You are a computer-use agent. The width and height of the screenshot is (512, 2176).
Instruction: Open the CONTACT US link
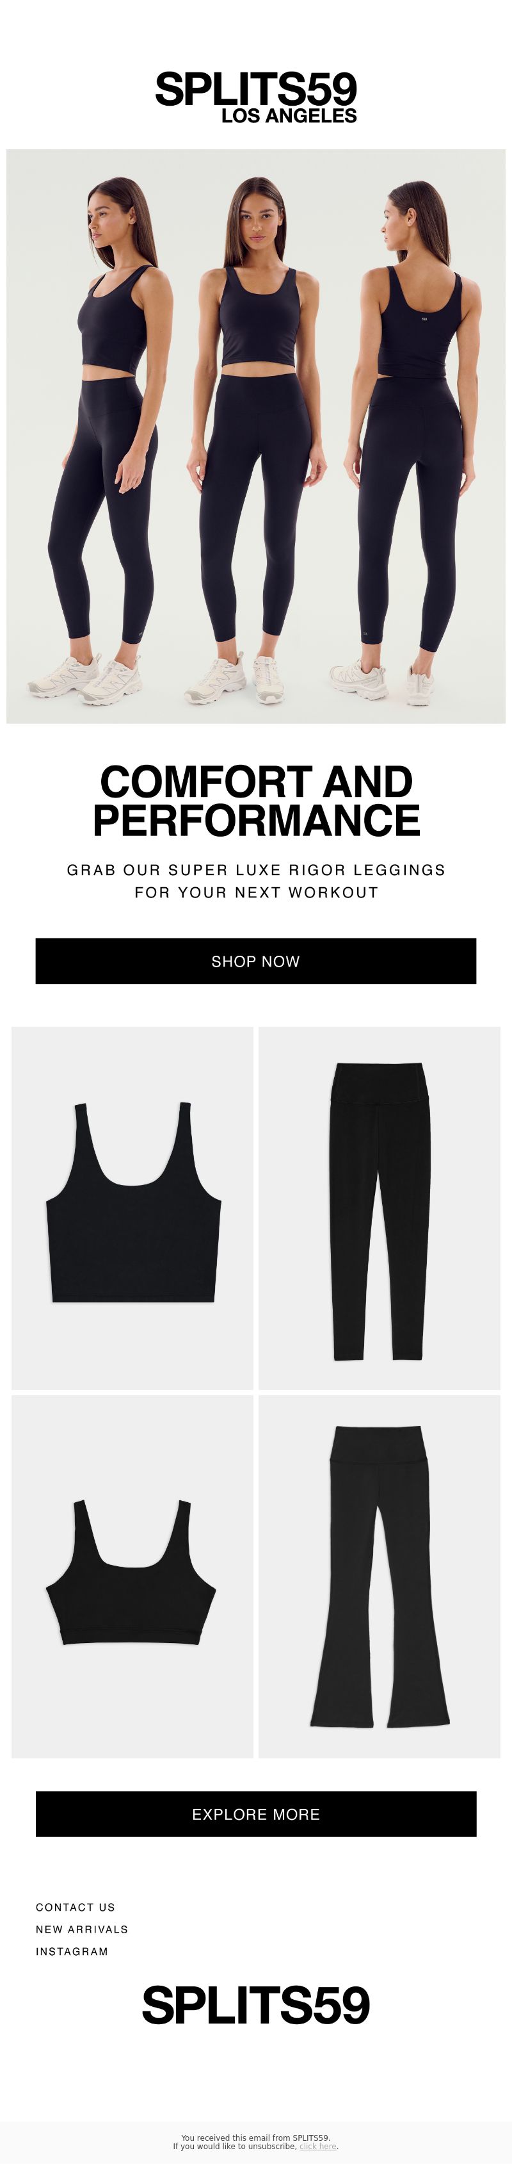[x=75, y=1906]
